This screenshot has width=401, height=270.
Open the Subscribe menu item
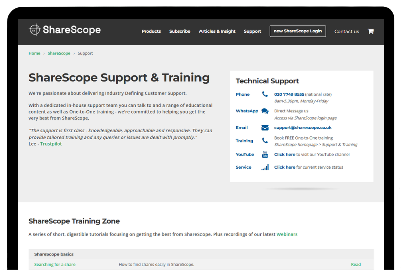tap(180, 31)
